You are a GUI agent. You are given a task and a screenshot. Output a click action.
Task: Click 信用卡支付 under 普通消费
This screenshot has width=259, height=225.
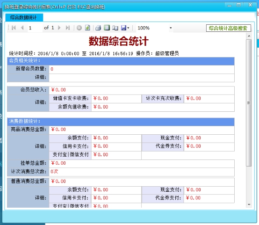[75, 198]
